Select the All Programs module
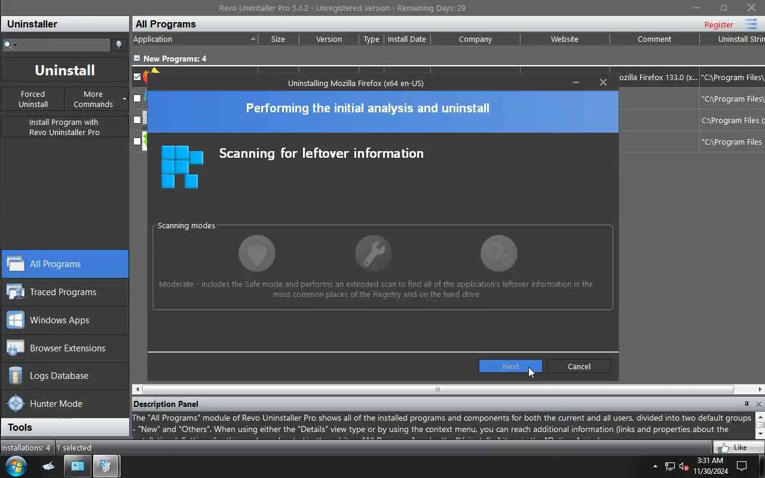This screenshot has width=765, height=478. point(65,264)
